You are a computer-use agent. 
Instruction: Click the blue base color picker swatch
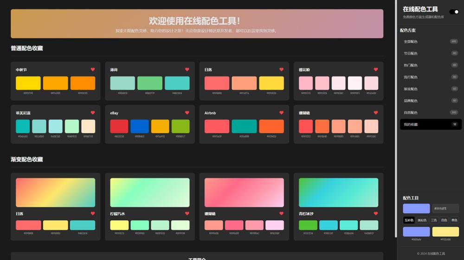pos(416,209)
